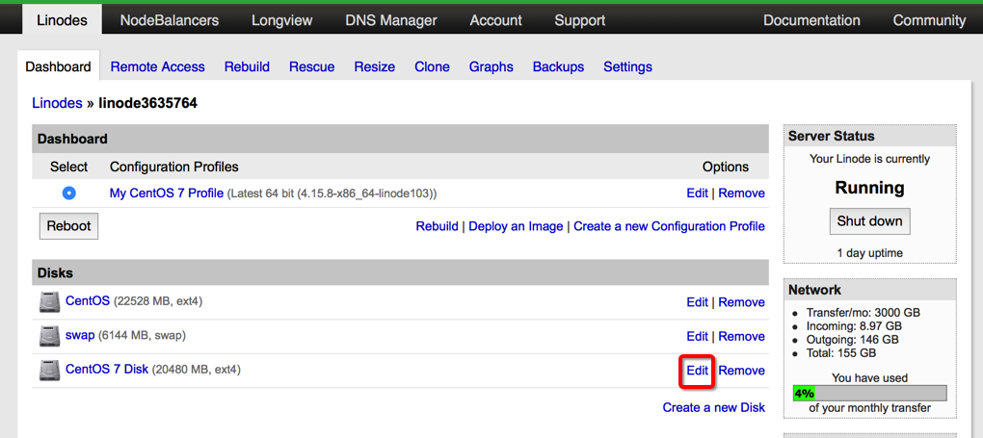Create a new Disk
The width and height of the screenshot is (983, 438).
[x=713, y=407]
